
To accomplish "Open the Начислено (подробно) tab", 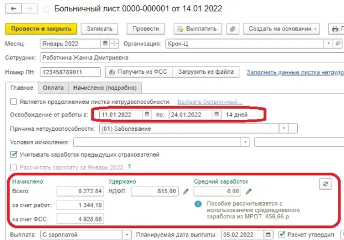I will [x=105, y=88].
